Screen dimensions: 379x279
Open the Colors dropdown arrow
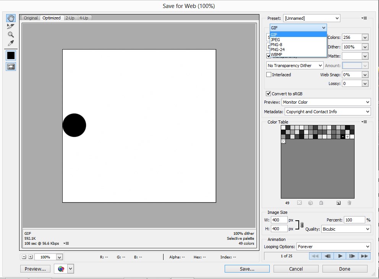365,37
